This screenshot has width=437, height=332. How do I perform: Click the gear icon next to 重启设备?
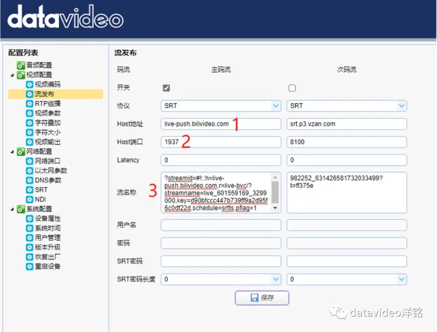pos(30,267)
